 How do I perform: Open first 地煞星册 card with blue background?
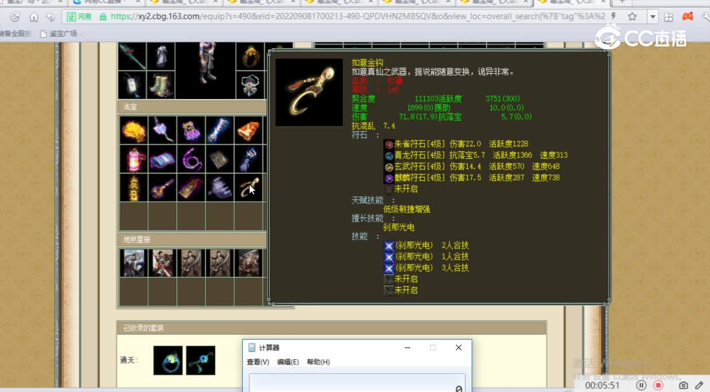pyautogui.click(x=134, y=263)
